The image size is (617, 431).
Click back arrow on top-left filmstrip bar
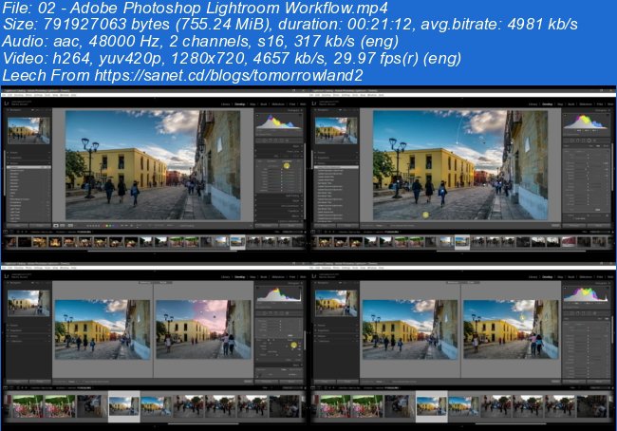[x=24, y=232]
